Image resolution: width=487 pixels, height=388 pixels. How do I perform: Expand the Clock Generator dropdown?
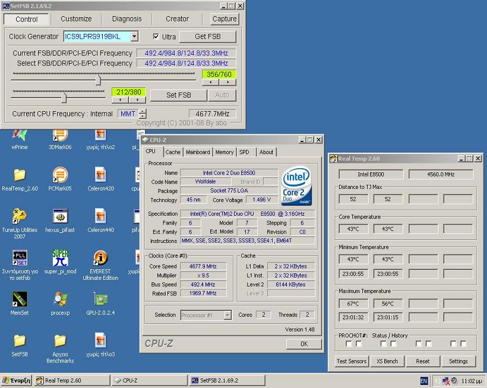click(x=134, y=36)
